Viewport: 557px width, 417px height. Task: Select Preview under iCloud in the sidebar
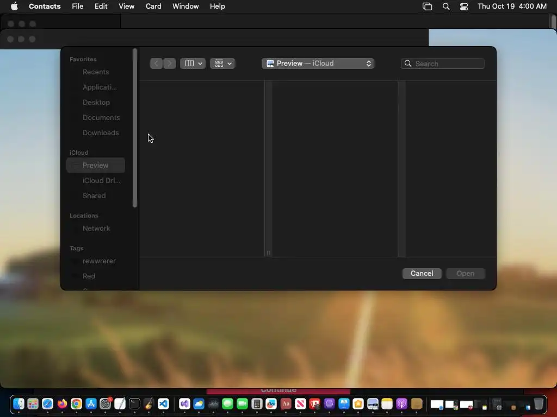(x=96, y=165)
